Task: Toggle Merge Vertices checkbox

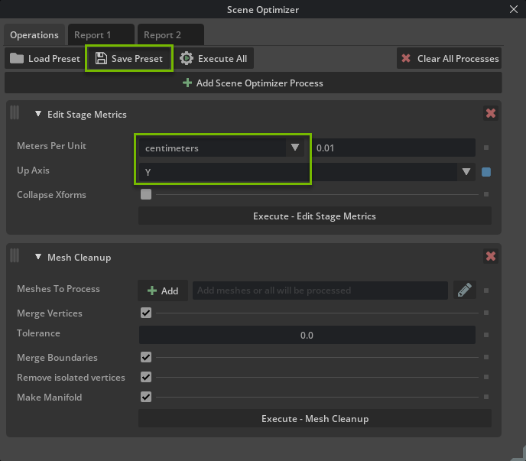Action: (146, 313)
